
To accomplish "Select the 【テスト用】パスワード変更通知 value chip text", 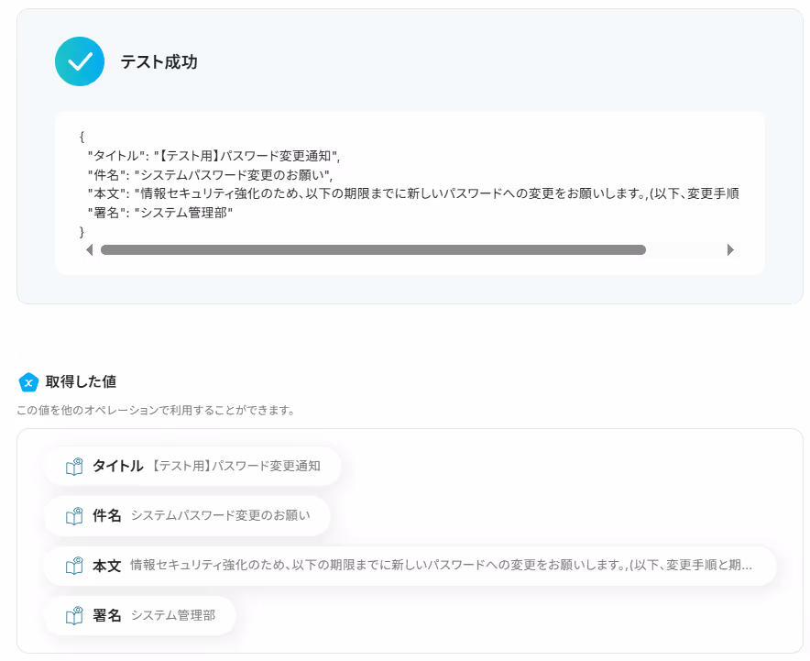I will click(x=235, y=466).
